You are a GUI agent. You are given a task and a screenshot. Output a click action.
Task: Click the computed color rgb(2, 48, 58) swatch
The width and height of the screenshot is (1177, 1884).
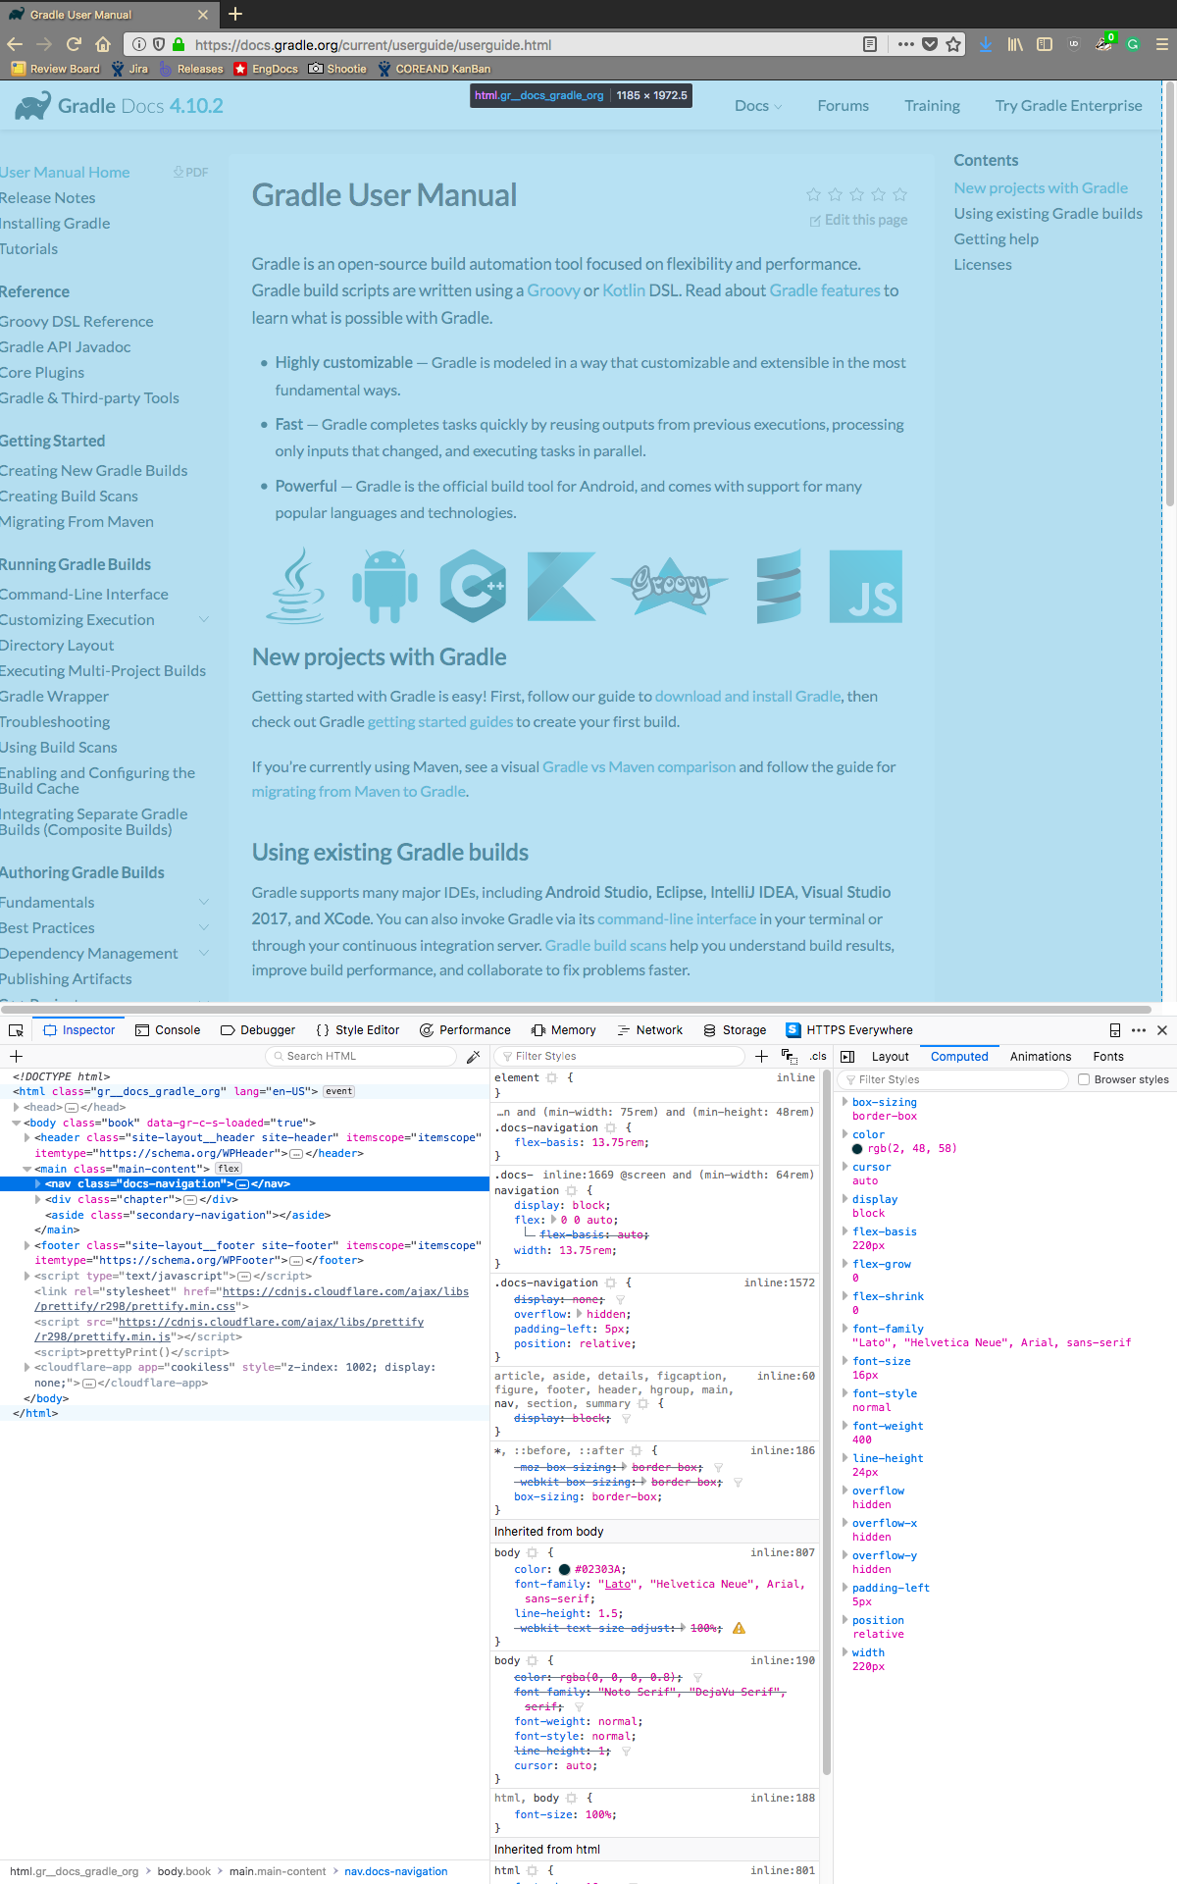857,1149
